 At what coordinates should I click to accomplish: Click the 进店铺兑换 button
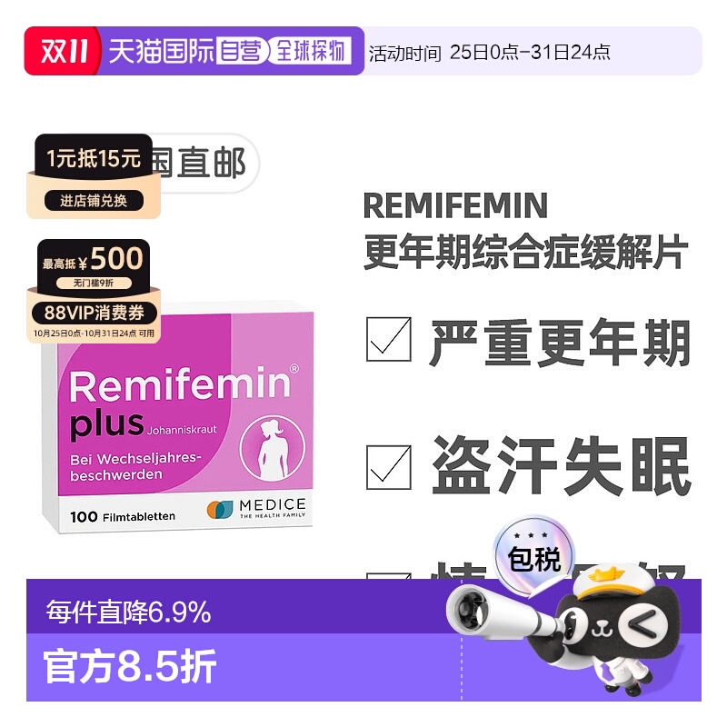pyautogui.click(x=94, y=201)
